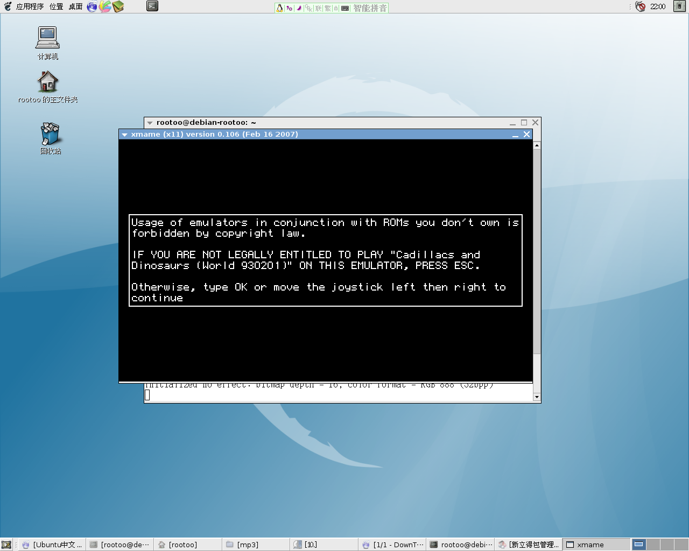Click the xmame copyright warning text

(x=326, y=260)
